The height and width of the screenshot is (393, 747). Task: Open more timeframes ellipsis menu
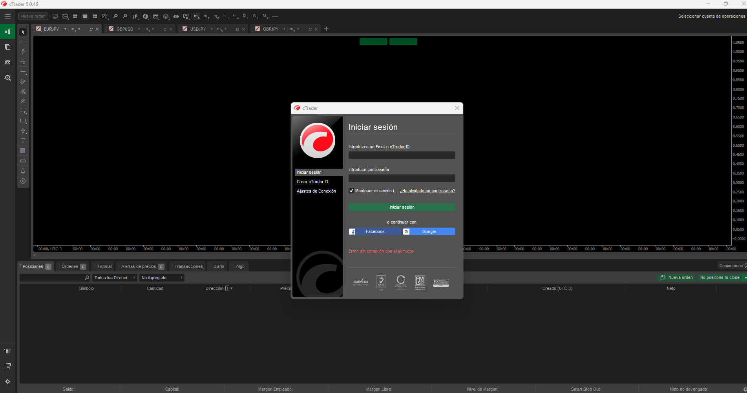tap(275, 16)
